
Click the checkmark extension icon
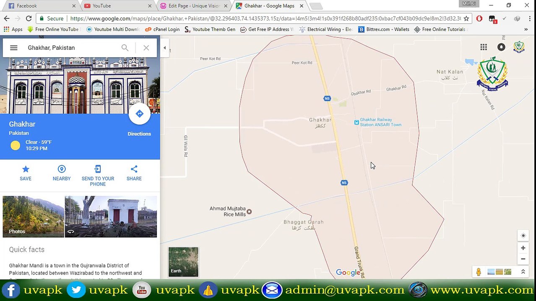[505, 18]
